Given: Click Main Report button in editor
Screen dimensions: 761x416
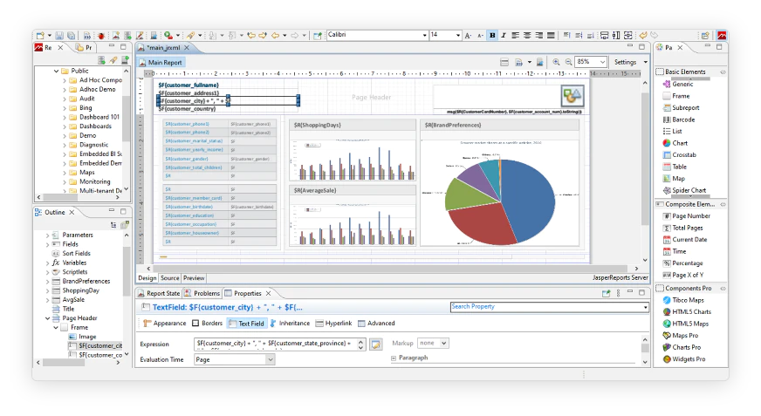Looking at the screenshot, I should (x=161, y=63).
